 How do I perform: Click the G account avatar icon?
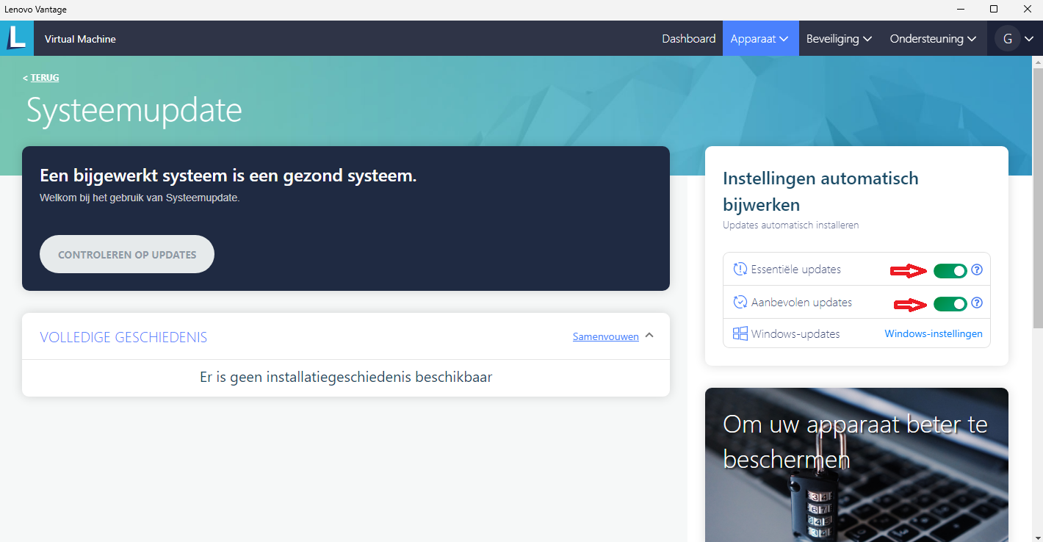tap(1007, 38)
